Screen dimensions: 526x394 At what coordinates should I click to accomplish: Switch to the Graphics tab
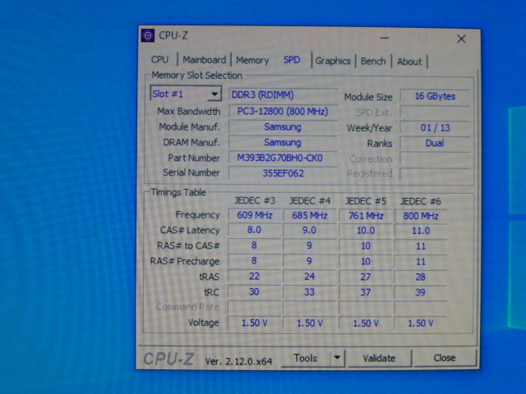click(333, 61)
